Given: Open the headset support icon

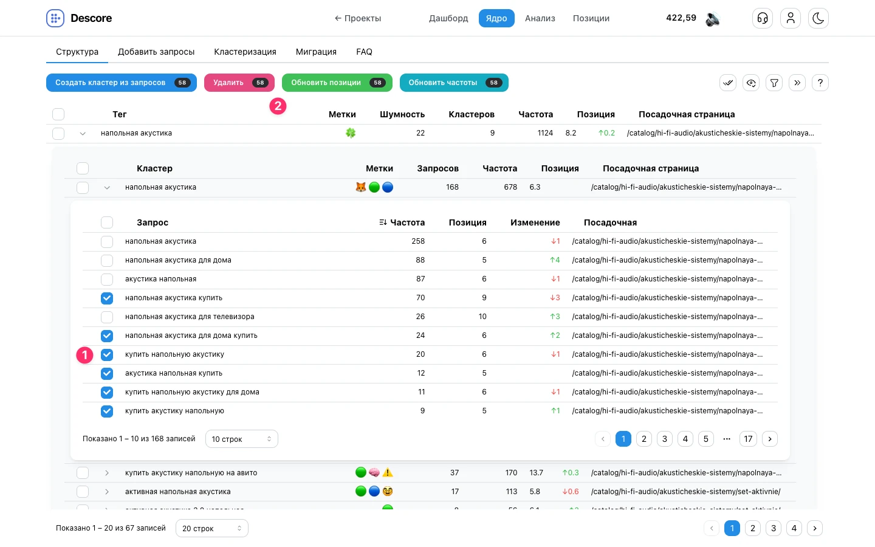Looking at the screenshot, I should click(x=763, y=18).
